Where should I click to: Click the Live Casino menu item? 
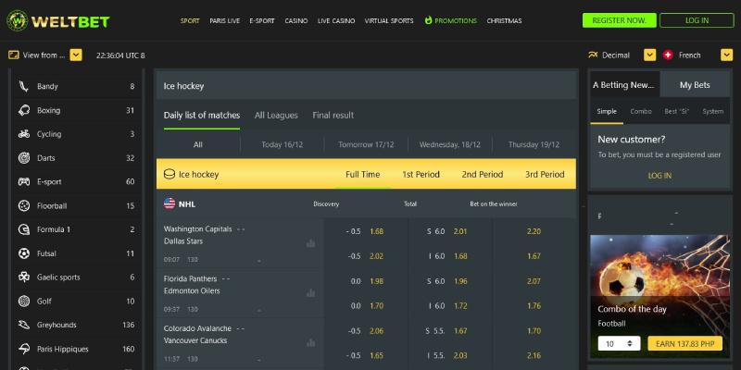coord(336,20)
